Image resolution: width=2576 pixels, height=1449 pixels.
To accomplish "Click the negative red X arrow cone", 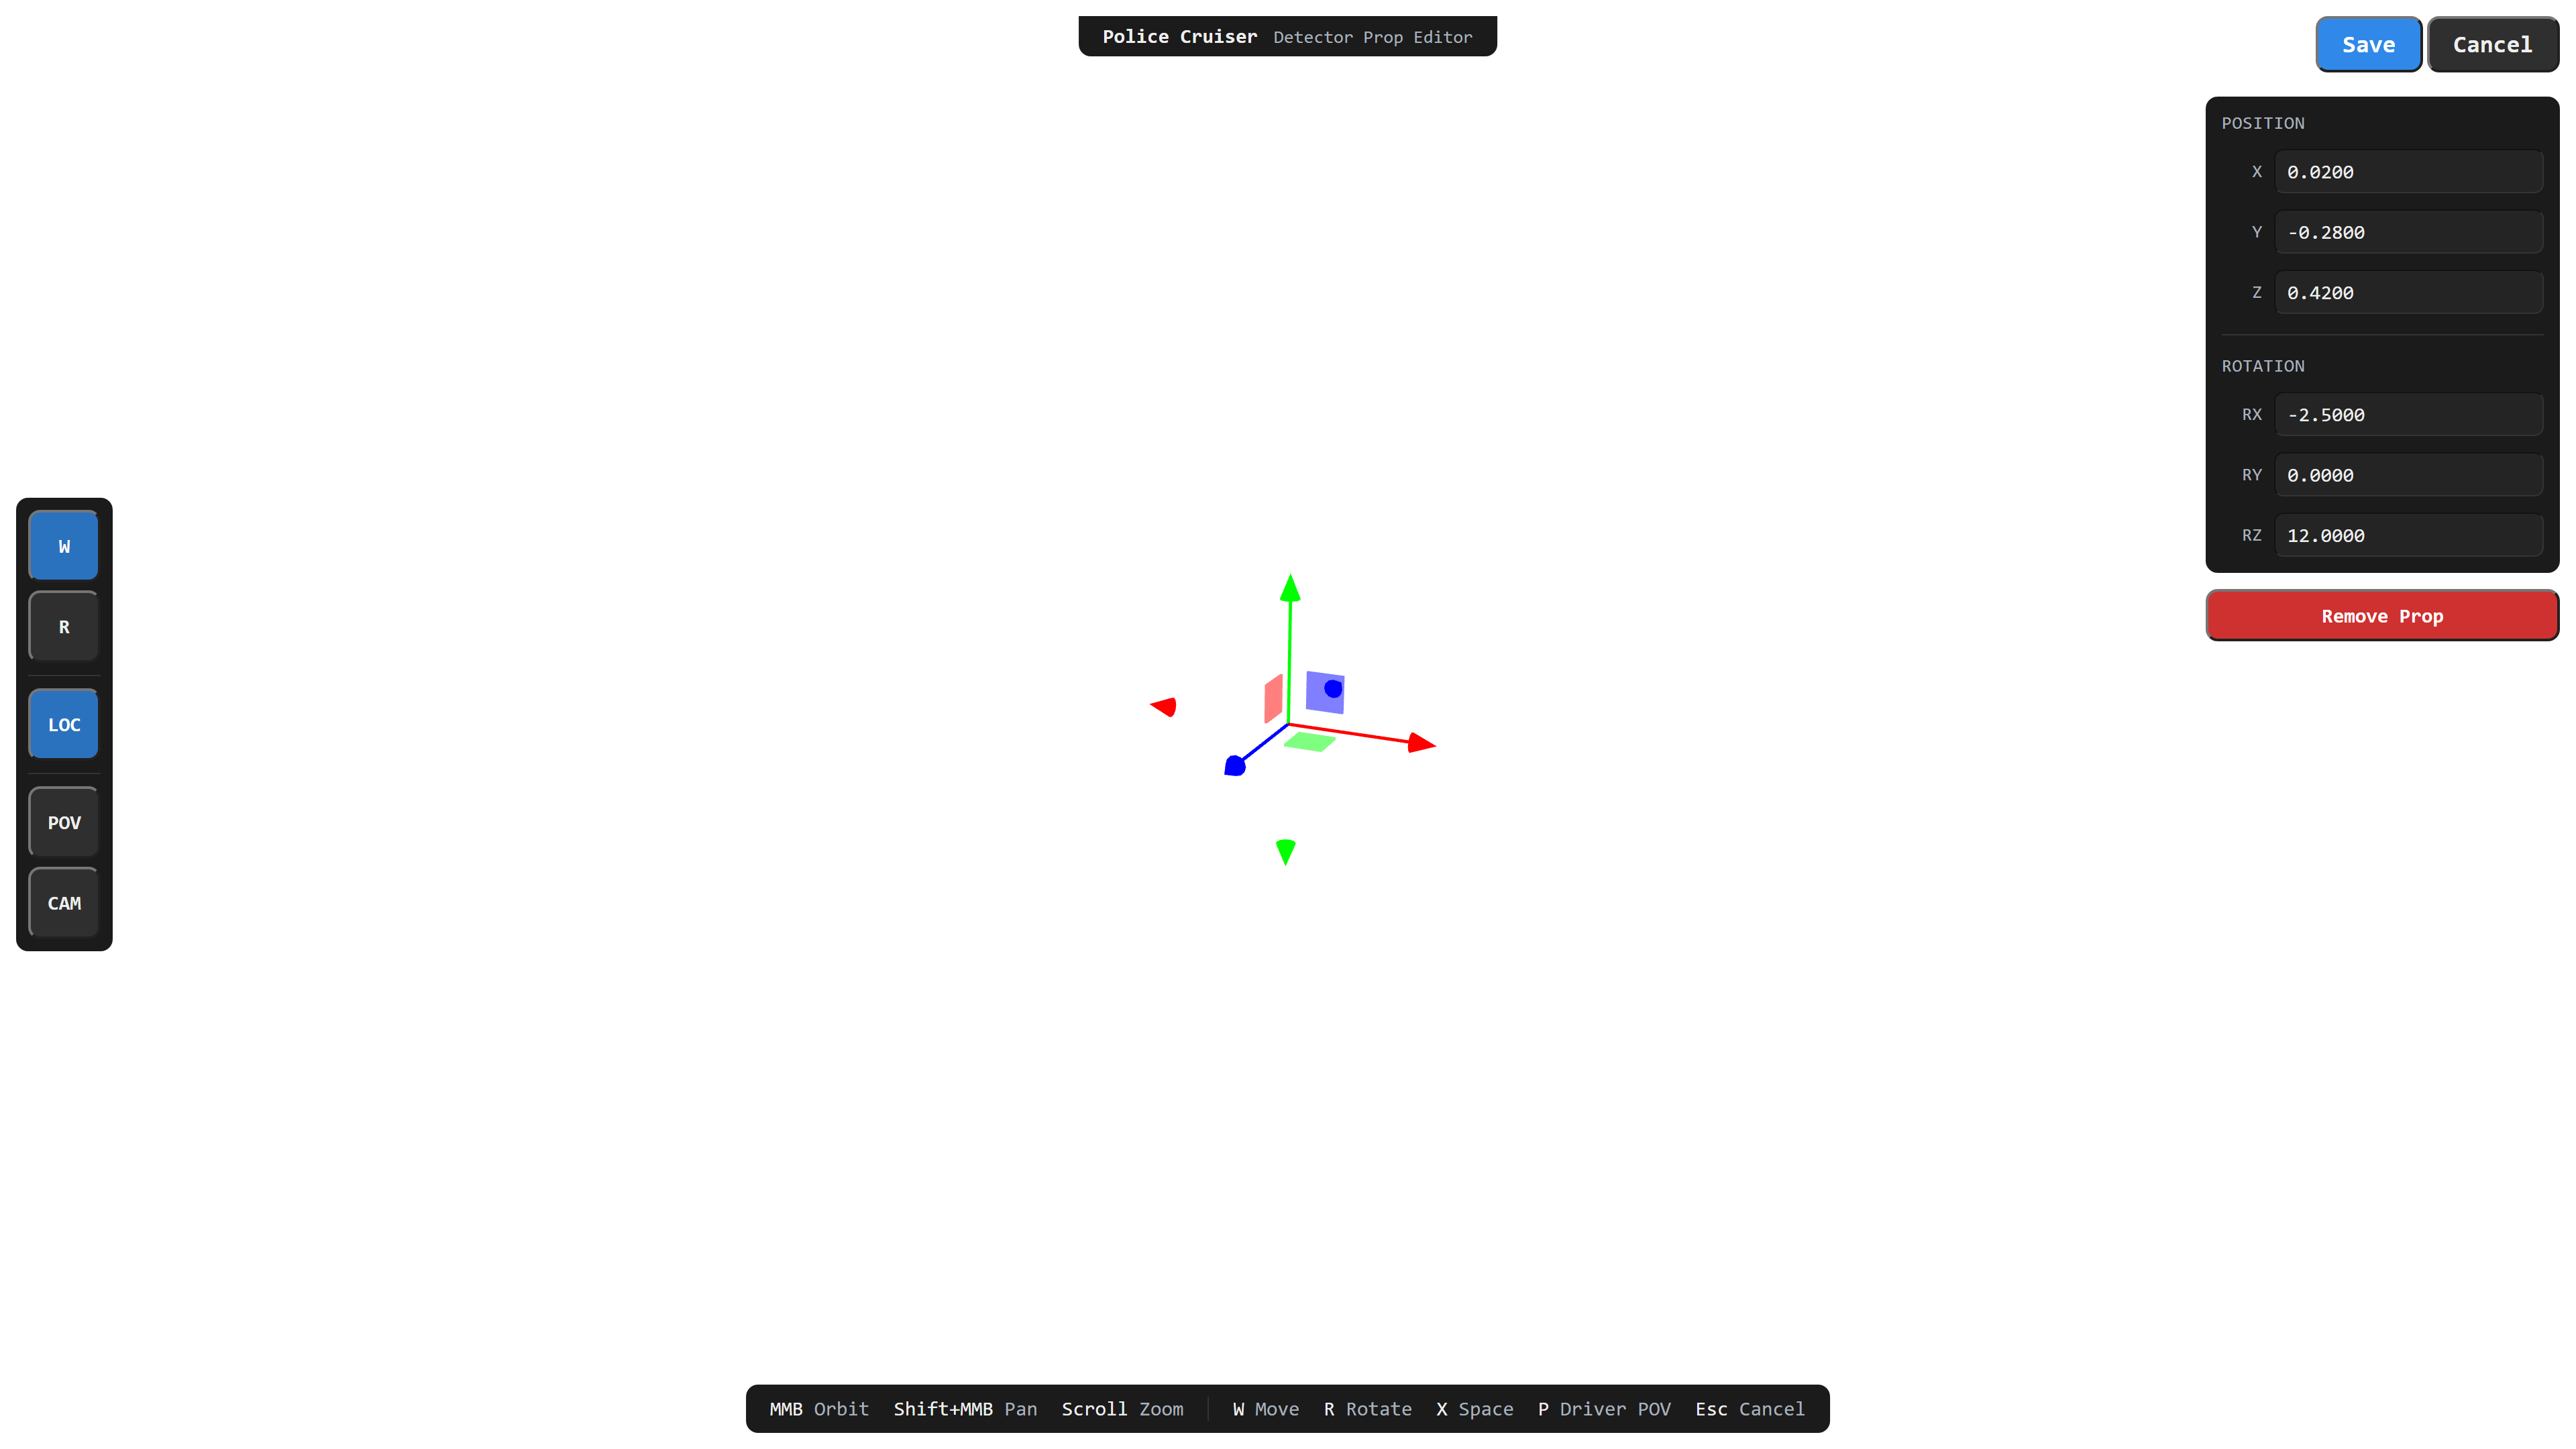I will coord(1163,707).
